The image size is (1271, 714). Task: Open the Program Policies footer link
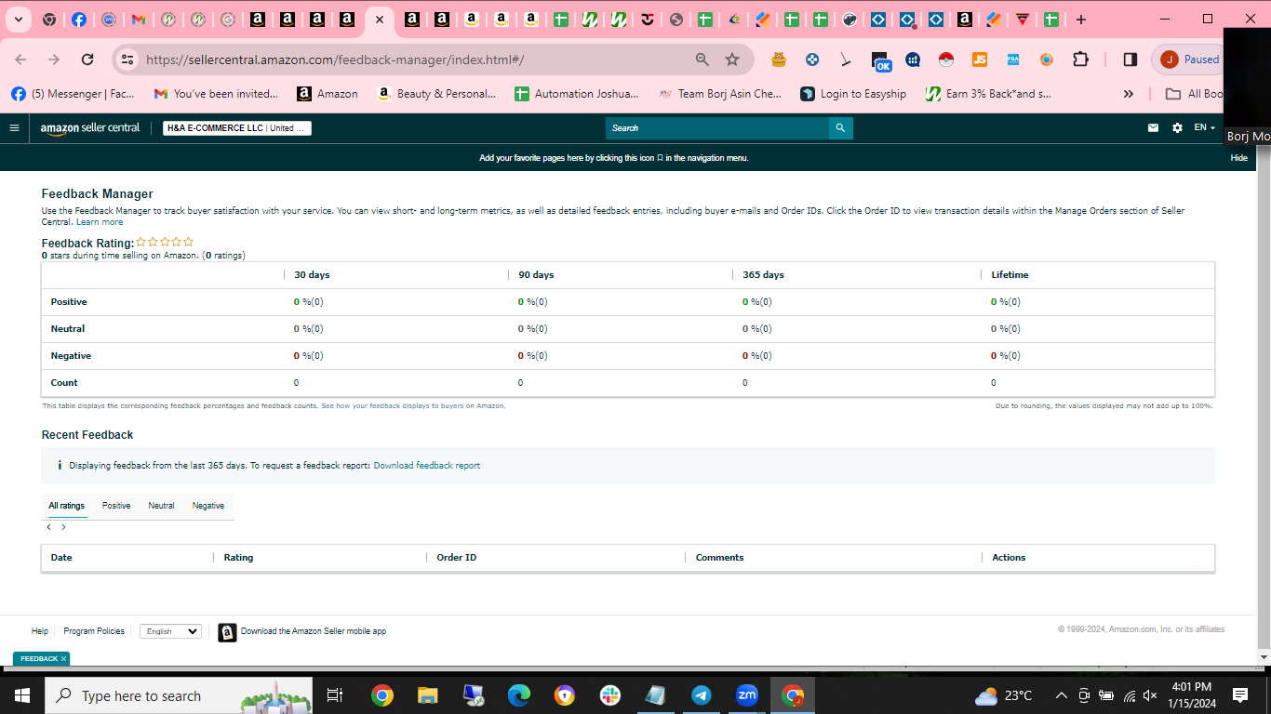(x=94, y=631)
